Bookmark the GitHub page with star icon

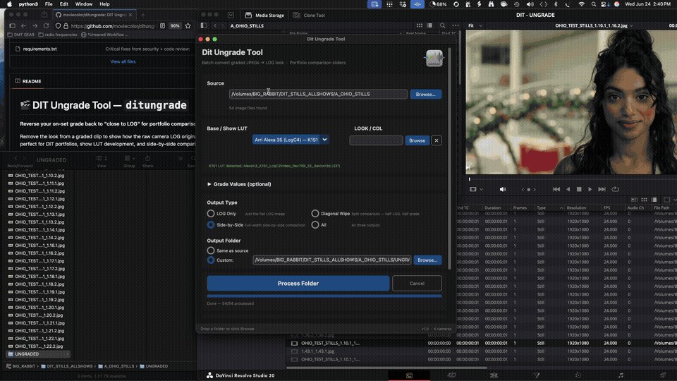(188, 26)
